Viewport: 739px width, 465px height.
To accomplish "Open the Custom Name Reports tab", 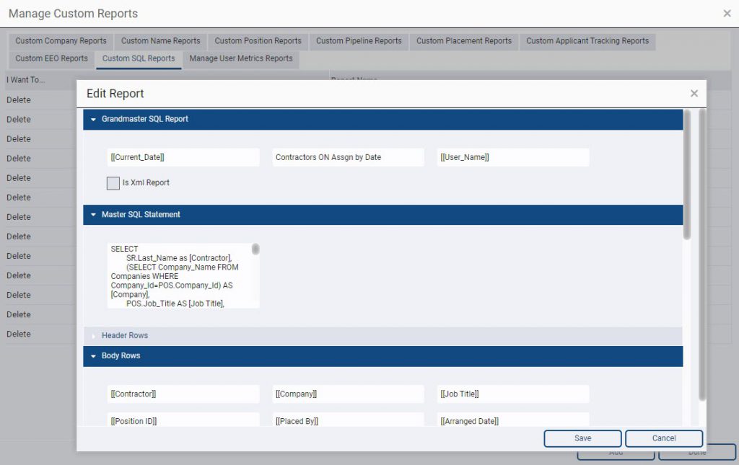I will pos(161,41).
